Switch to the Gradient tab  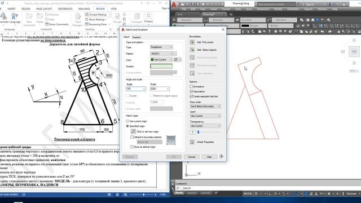tap(137, 37)
